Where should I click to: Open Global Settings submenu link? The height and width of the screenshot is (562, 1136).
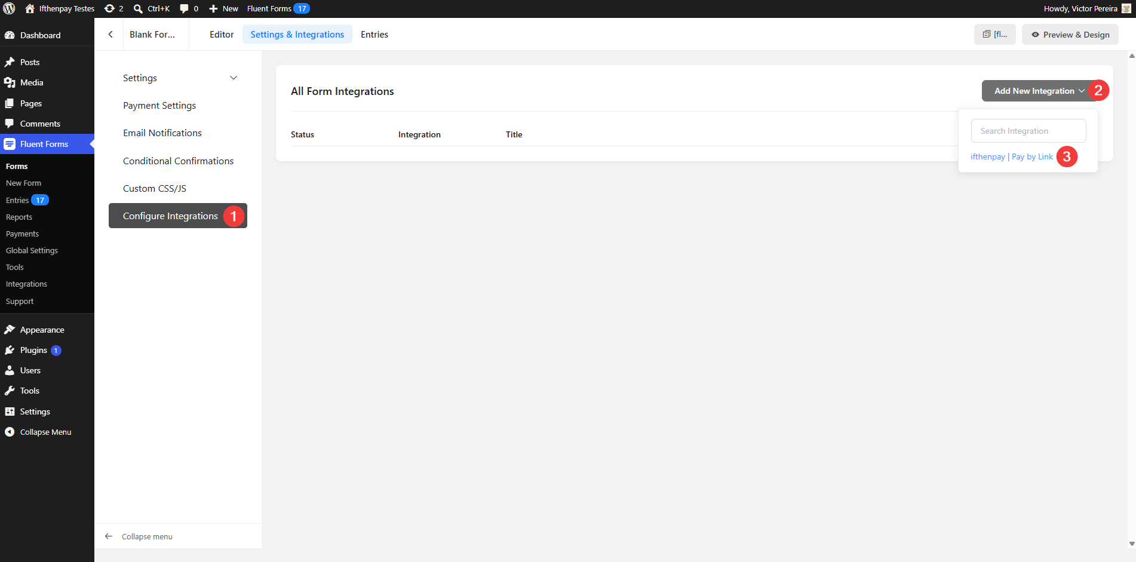(x=32, y=250)
